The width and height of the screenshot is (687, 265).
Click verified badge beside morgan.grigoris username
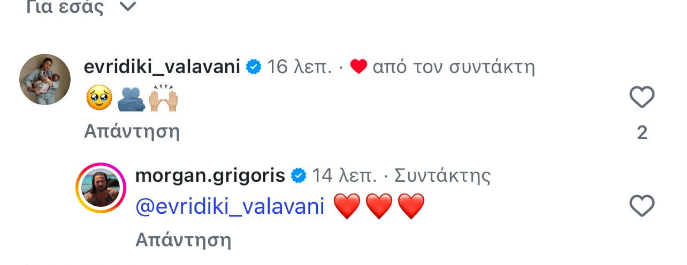(x=298, y=175)
